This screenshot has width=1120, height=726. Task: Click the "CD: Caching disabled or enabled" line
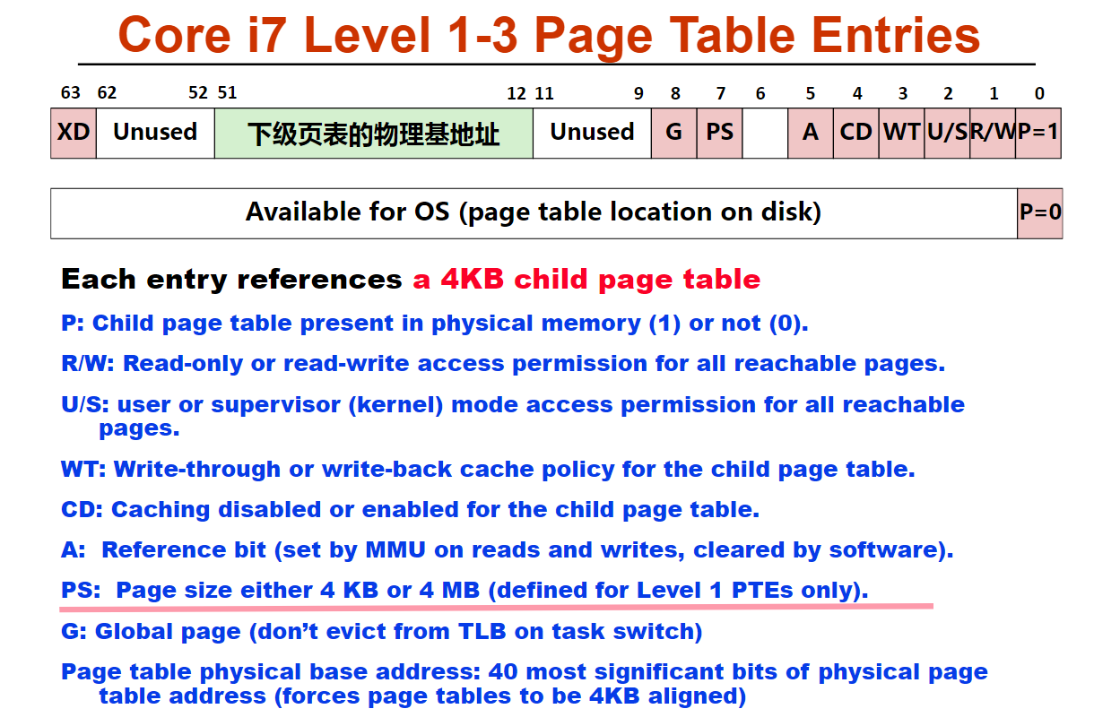pyautogui.click(x=410, y=510)
